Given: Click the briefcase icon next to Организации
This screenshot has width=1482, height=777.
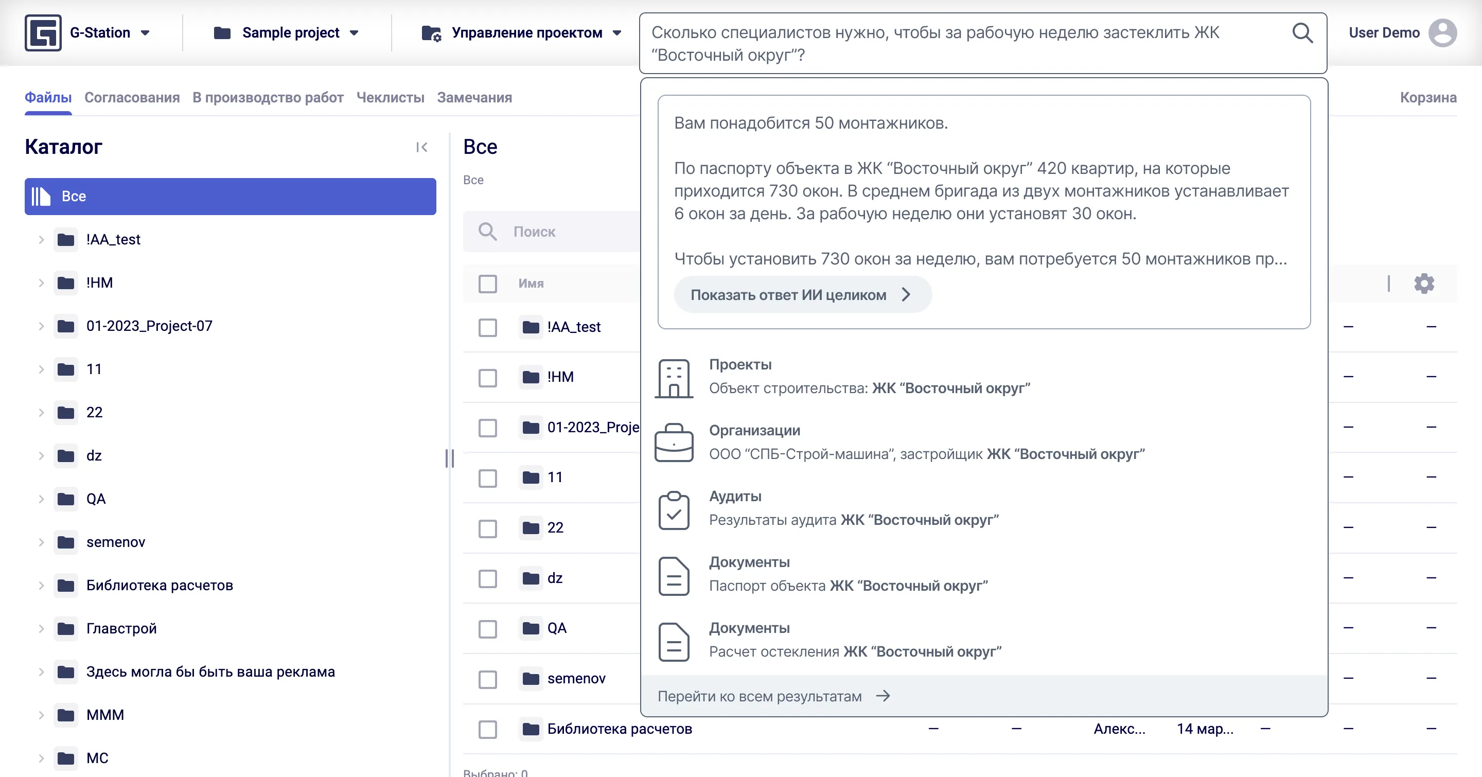Looking at the screenshot, I should tap(674, 444).
